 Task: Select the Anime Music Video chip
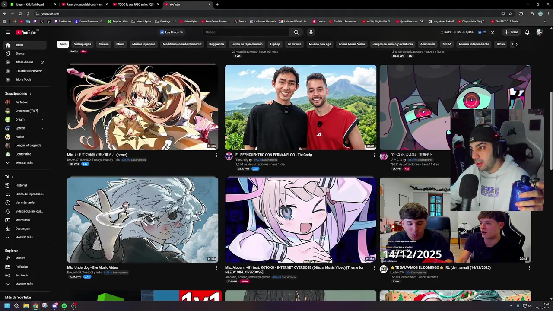(x=352, y=44)
